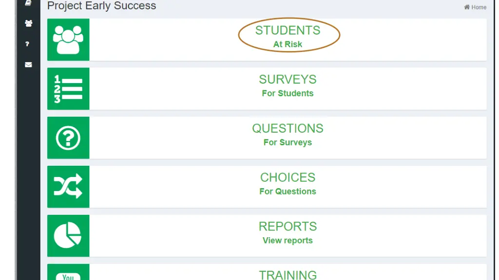This screenshot has height=280, width=499.
Task: Select the sidebar question mark icon
Action: point(27,44)
